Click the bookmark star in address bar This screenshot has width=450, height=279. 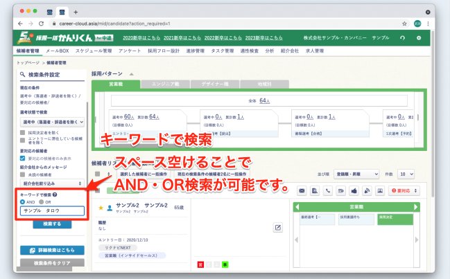[x=404, y=24]
